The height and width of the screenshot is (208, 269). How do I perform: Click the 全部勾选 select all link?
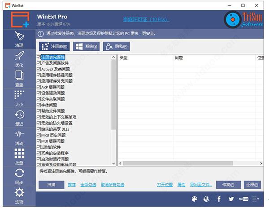coord(88,185)
